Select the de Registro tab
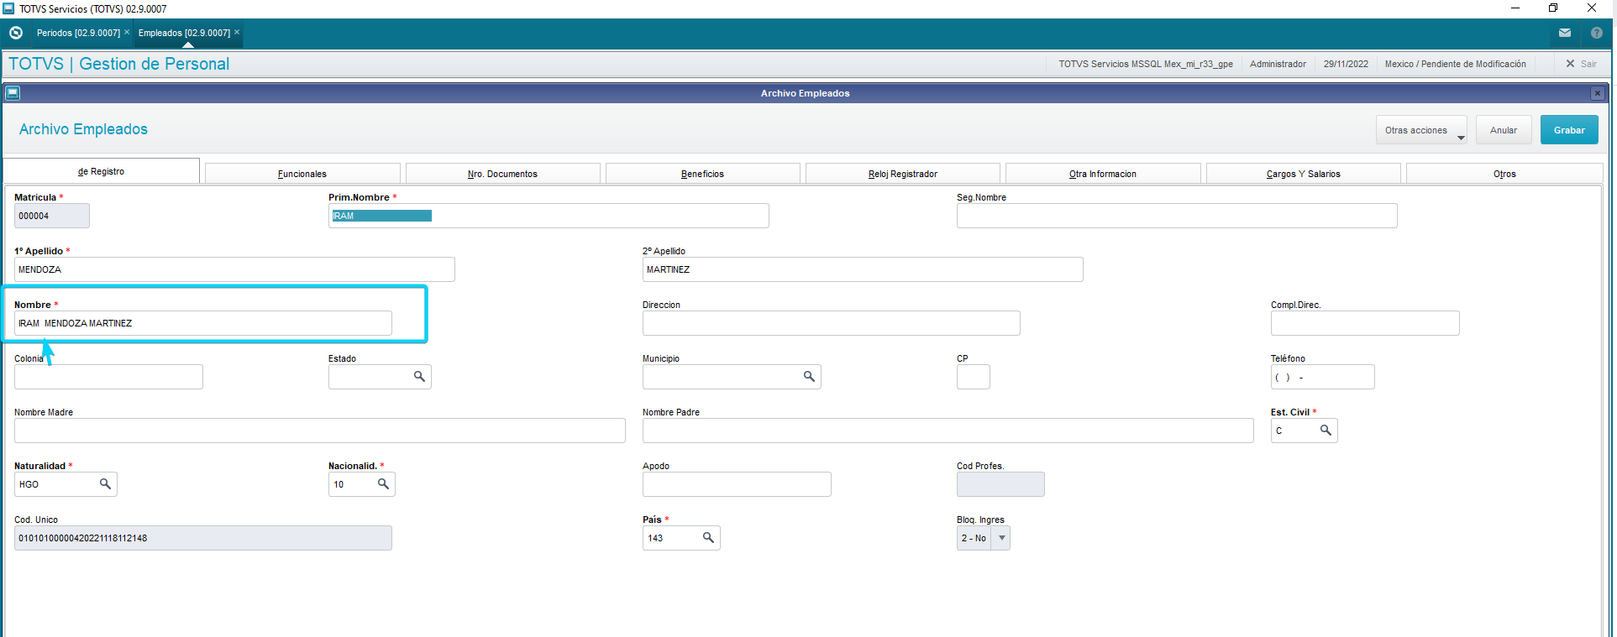 [x=102, y=171]
